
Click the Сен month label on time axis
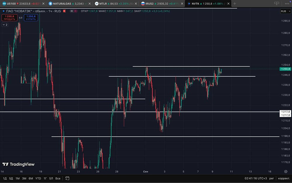pyautogui.click(x=146, y=171)
